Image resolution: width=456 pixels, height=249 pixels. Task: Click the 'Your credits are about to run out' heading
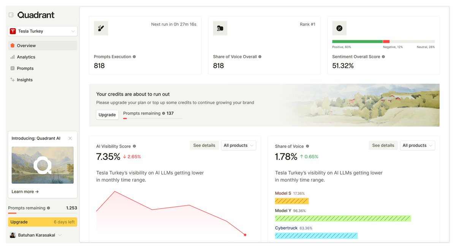(x=133, y=94)
